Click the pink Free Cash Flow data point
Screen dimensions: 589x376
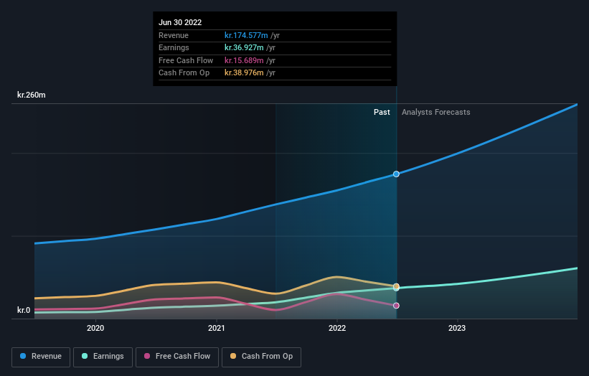[x=396, y=306]
